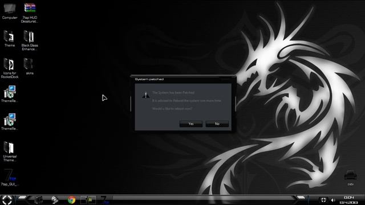Click "Would u like to reboot now?" text
The height and width of the screenshot is (205, 365).
point(172,109)
